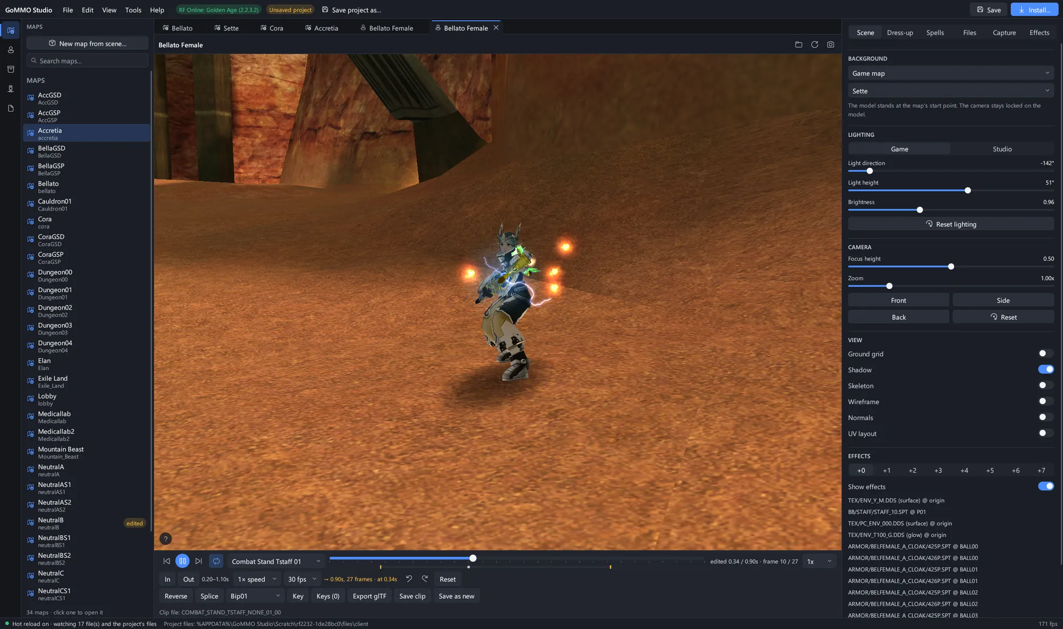Viewport: 1063px width, 629px height.
Task: Disable the Show effects toggle
Action: [1045, 487]
